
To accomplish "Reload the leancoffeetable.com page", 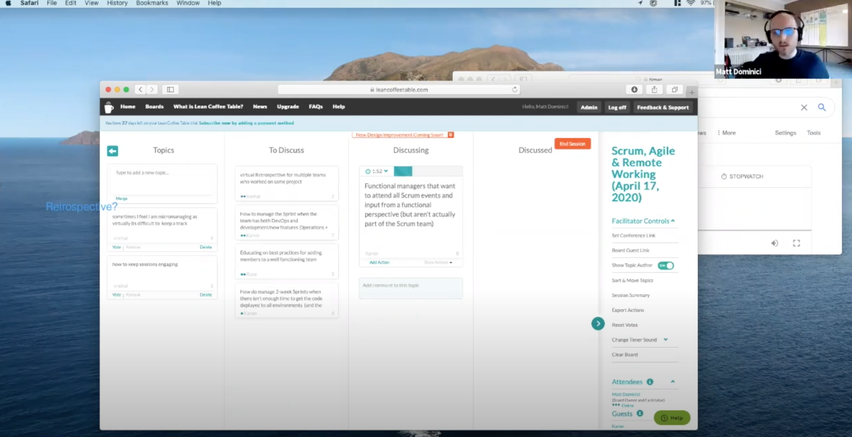I will 515,89.
